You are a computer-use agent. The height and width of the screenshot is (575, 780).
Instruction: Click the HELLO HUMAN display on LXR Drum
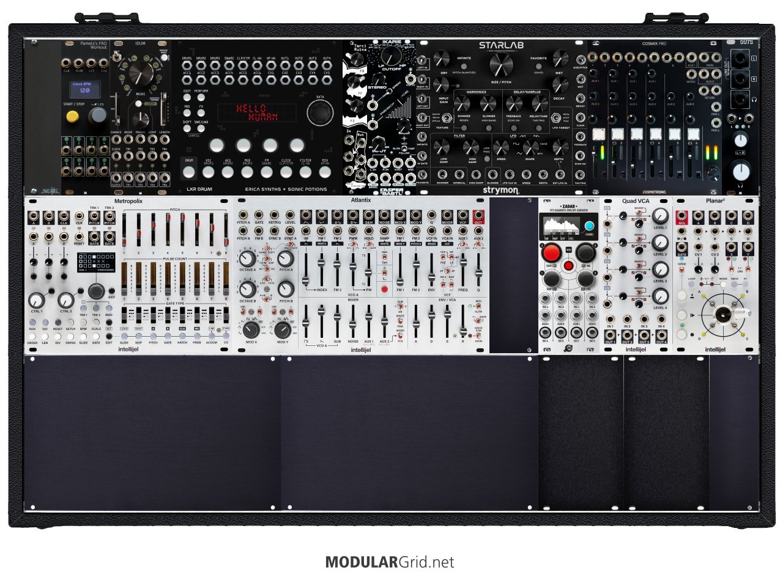(x=258, y=114)
